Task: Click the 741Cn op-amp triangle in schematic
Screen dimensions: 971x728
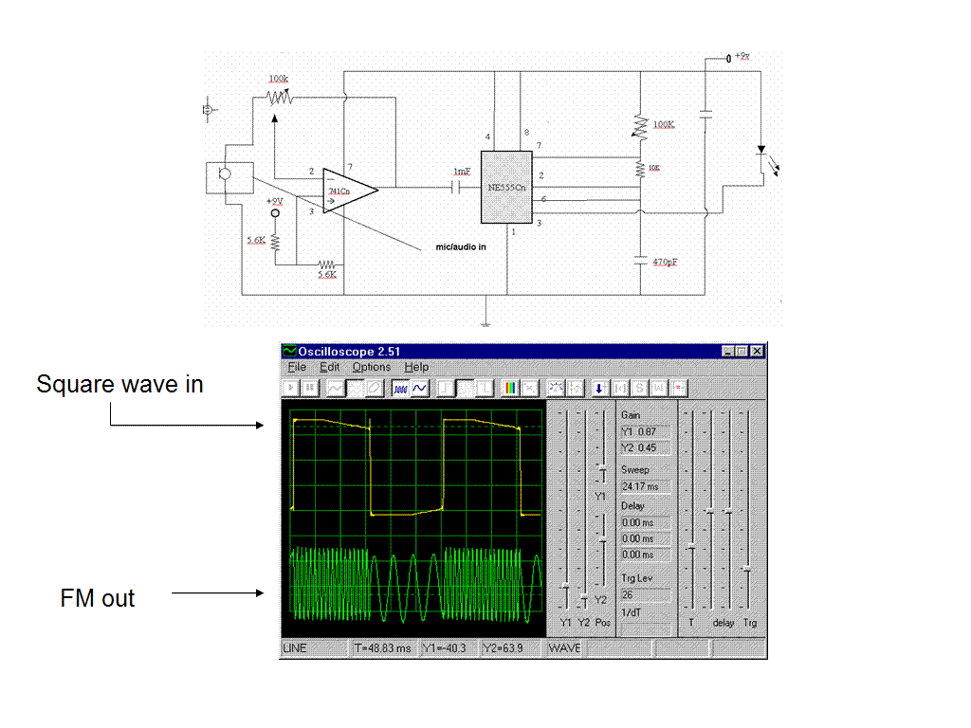Action: 349,191
